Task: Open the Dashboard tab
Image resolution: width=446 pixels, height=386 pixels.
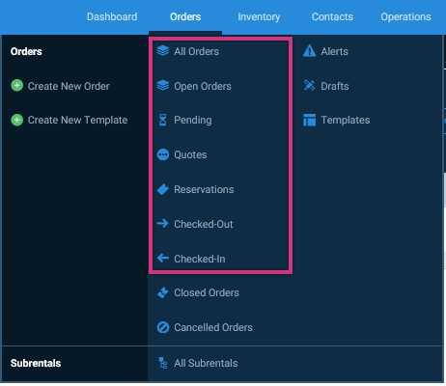Action: click(112, 16)
